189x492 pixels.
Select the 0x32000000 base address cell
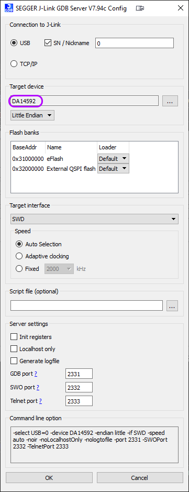point(28,169)
